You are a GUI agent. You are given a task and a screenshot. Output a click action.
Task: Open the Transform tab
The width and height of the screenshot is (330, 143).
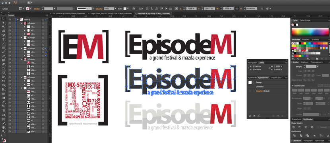pos(296,119)
